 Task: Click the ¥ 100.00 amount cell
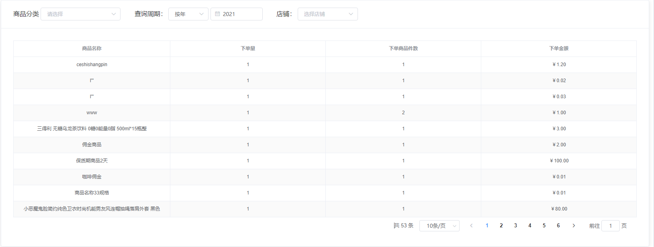[x=559, y=161]
